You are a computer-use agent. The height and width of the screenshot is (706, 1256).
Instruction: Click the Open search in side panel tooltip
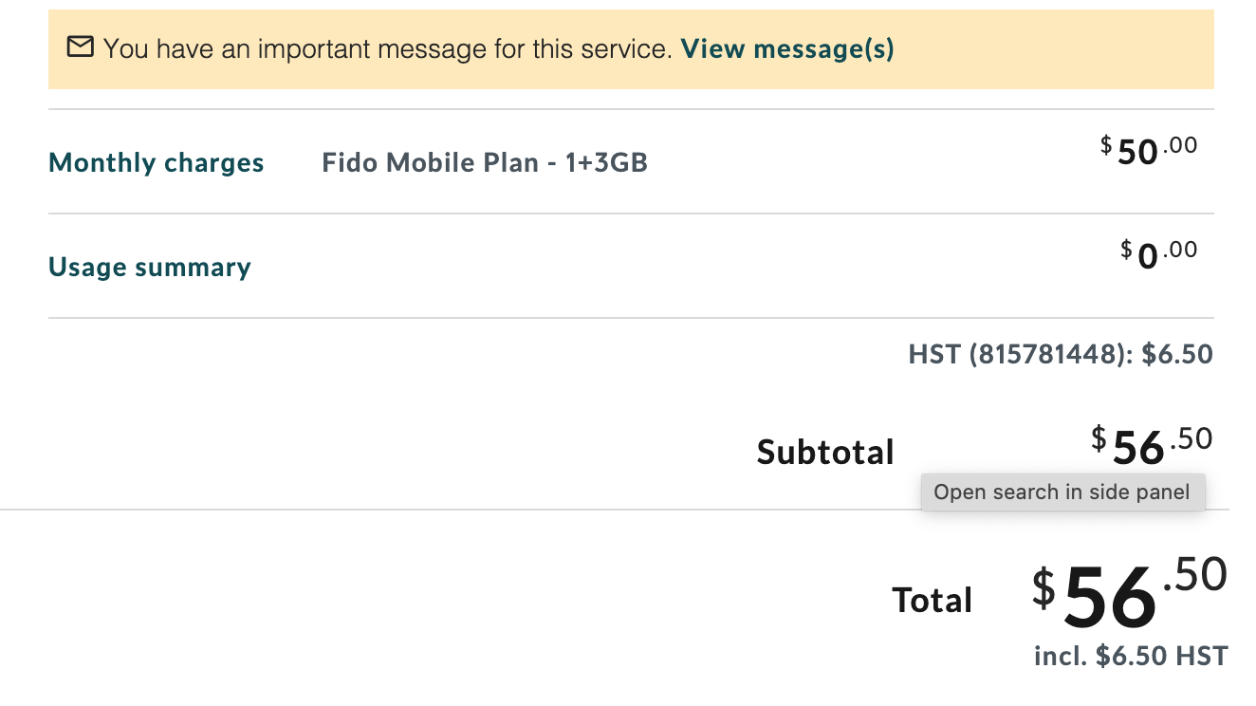tap(1062, 492)
